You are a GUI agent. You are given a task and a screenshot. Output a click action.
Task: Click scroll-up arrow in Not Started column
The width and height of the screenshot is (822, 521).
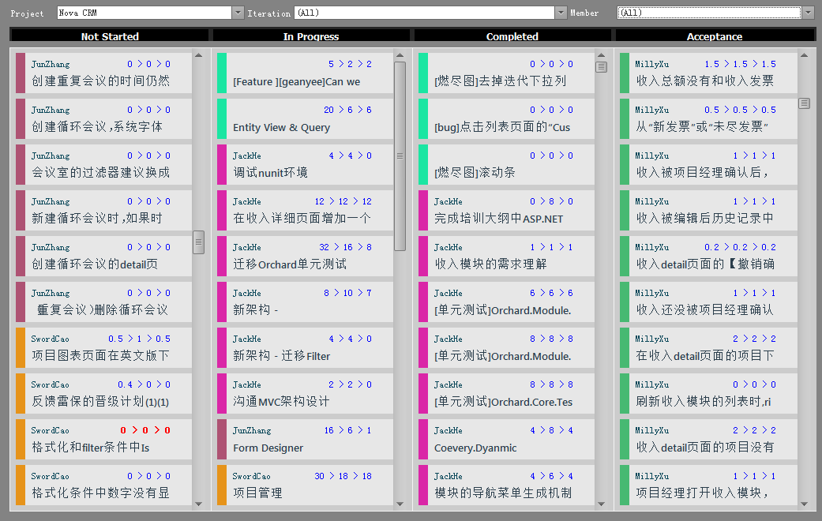coord(198,55)
